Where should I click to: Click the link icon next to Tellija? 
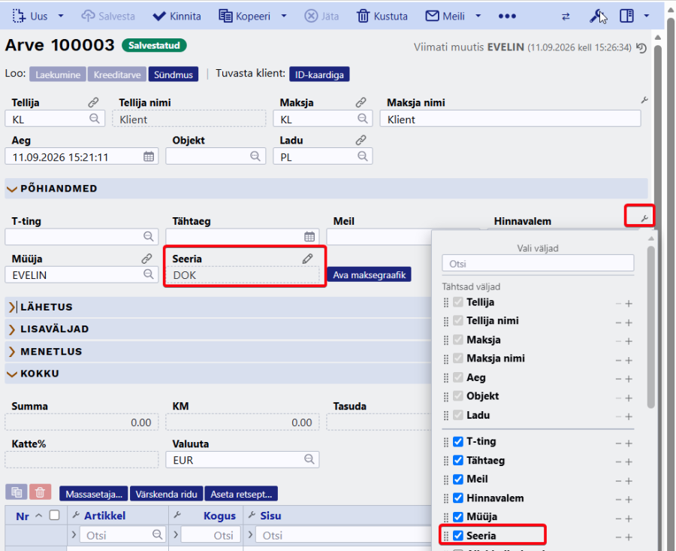pos(94,102)
